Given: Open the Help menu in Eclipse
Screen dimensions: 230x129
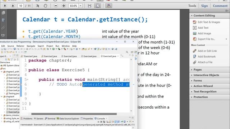Looking at the screenshot, I should point(74,46).
